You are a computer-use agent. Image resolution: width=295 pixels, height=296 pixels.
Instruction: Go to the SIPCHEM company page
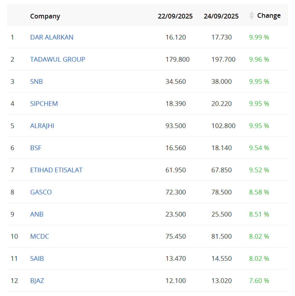tap(44, 104)
